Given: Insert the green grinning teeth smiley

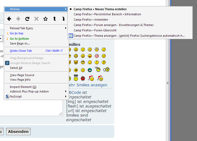Looking at the screenshot, I should [90, 70].
